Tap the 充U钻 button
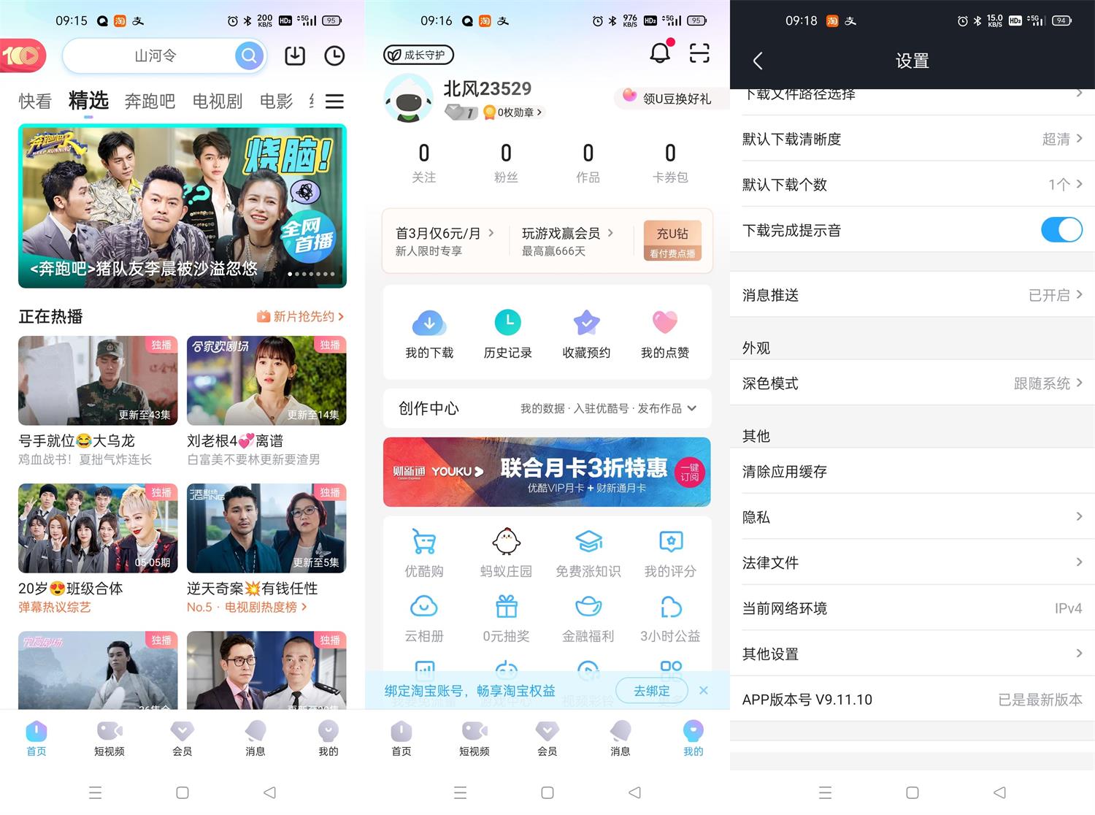This screenshot has width=1095, height=815. tap(672, 240)
